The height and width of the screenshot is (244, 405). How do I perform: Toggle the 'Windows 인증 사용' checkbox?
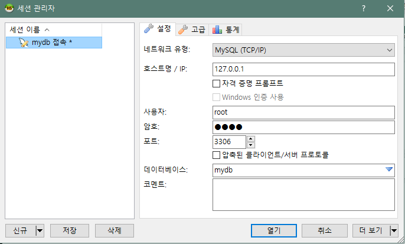pos(216,97)
